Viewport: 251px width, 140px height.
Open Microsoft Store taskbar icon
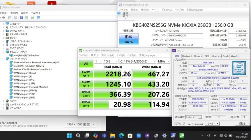coord(130,136)
